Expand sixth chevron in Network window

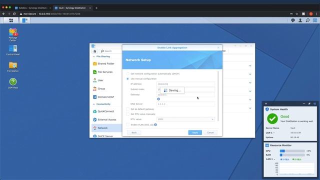tap(250, 108)
